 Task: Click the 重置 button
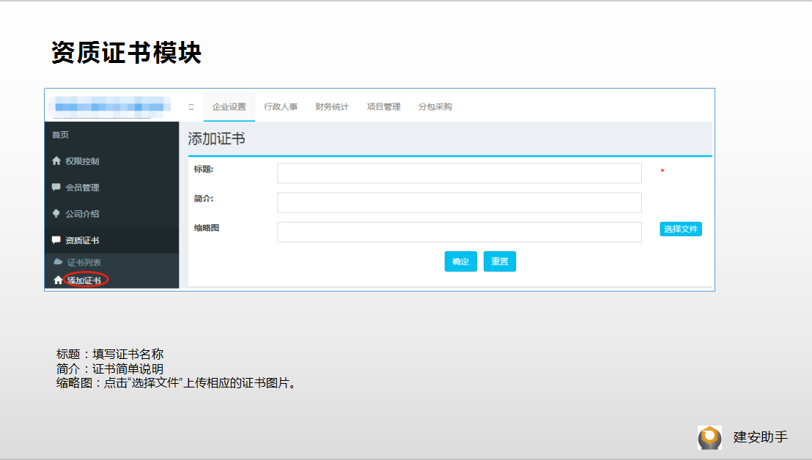[x=500, y=261]
